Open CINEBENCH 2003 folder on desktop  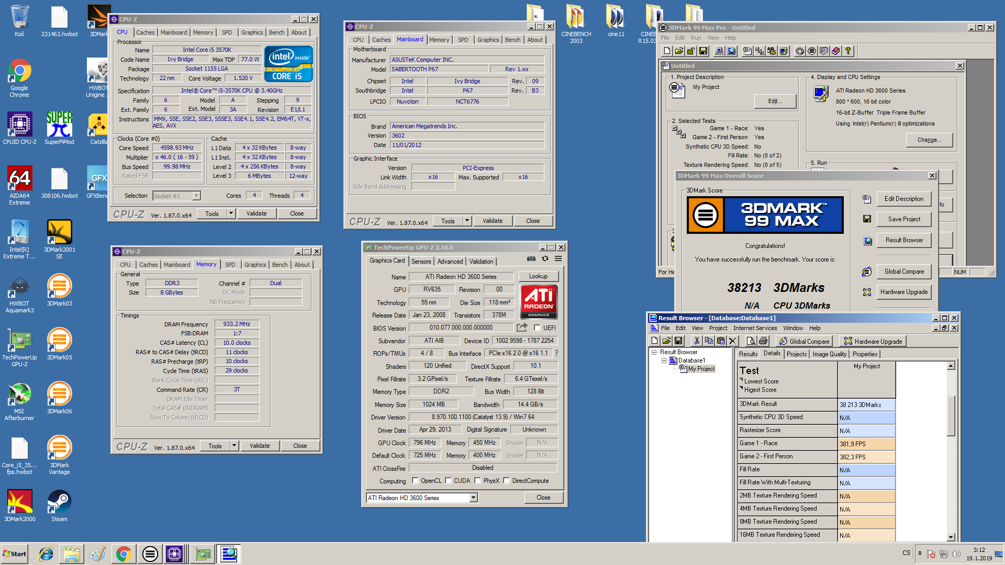click(x=576, y=24)
